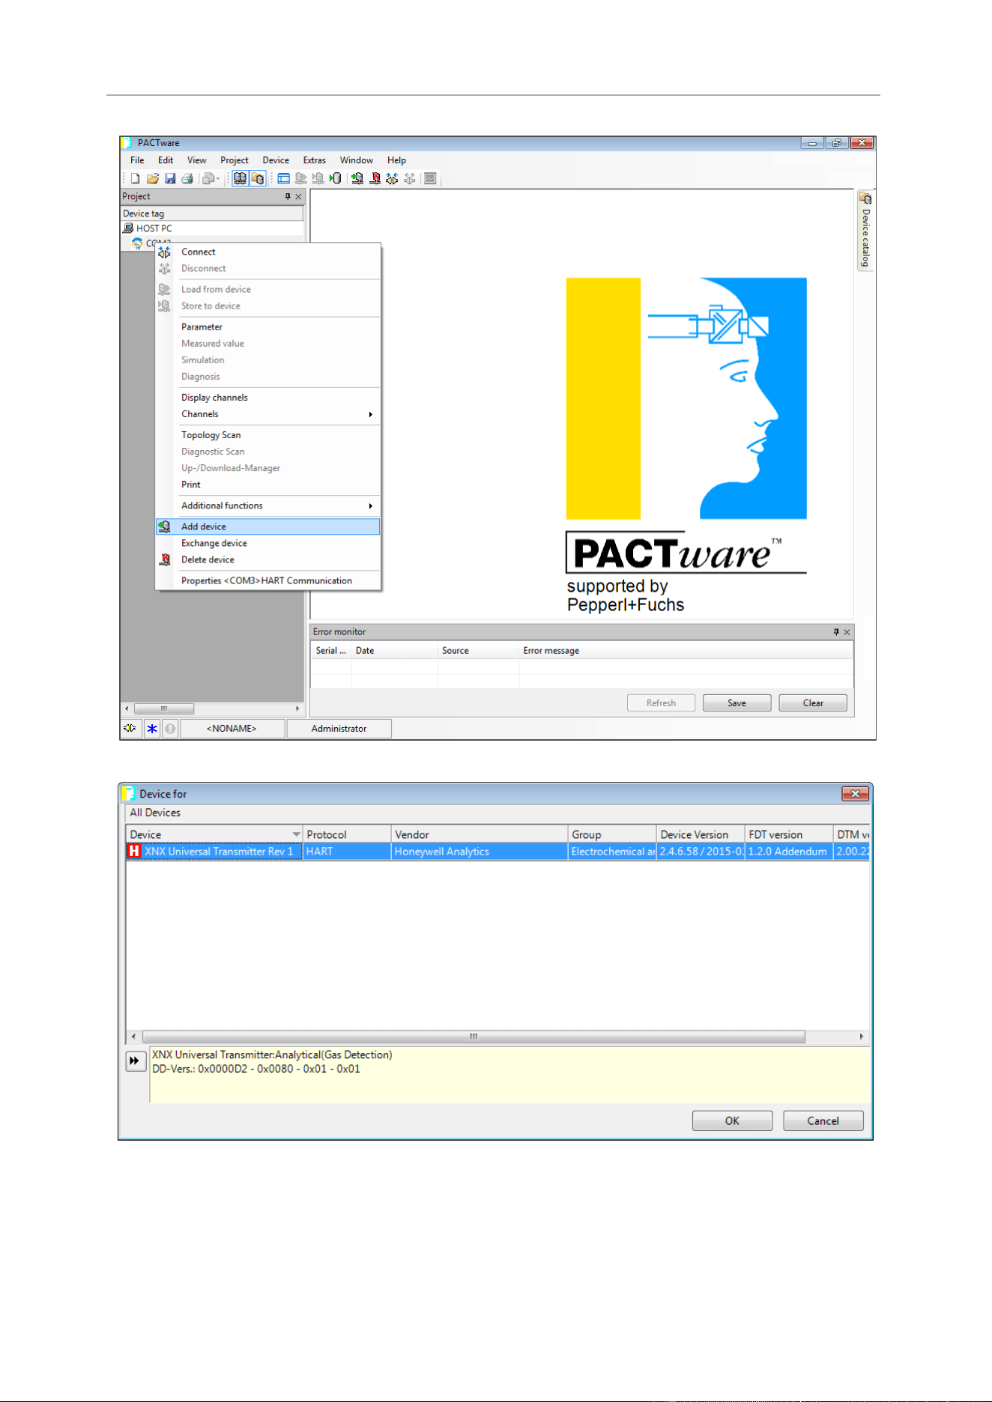The width and height of the screenshot is (992, 1402).
Task: Click Save in the Error monitor
Action: pyautogui.click(x=737, y=703)
